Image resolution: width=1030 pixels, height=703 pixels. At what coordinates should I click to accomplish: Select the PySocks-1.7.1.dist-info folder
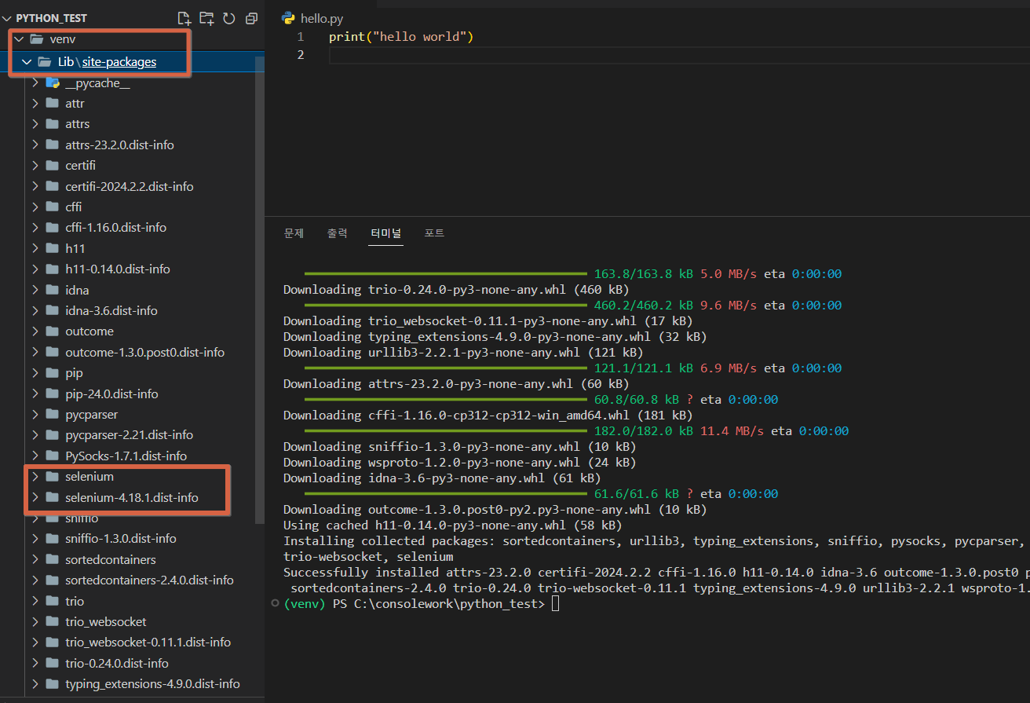point(126,456)
